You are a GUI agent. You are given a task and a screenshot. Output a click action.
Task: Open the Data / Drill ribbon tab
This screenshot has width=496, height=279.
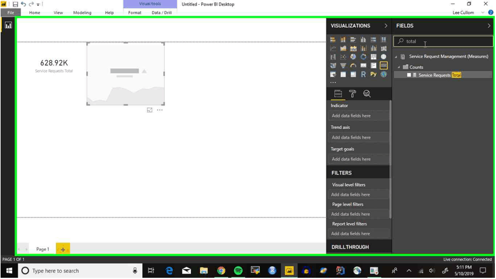click(162, 13)
